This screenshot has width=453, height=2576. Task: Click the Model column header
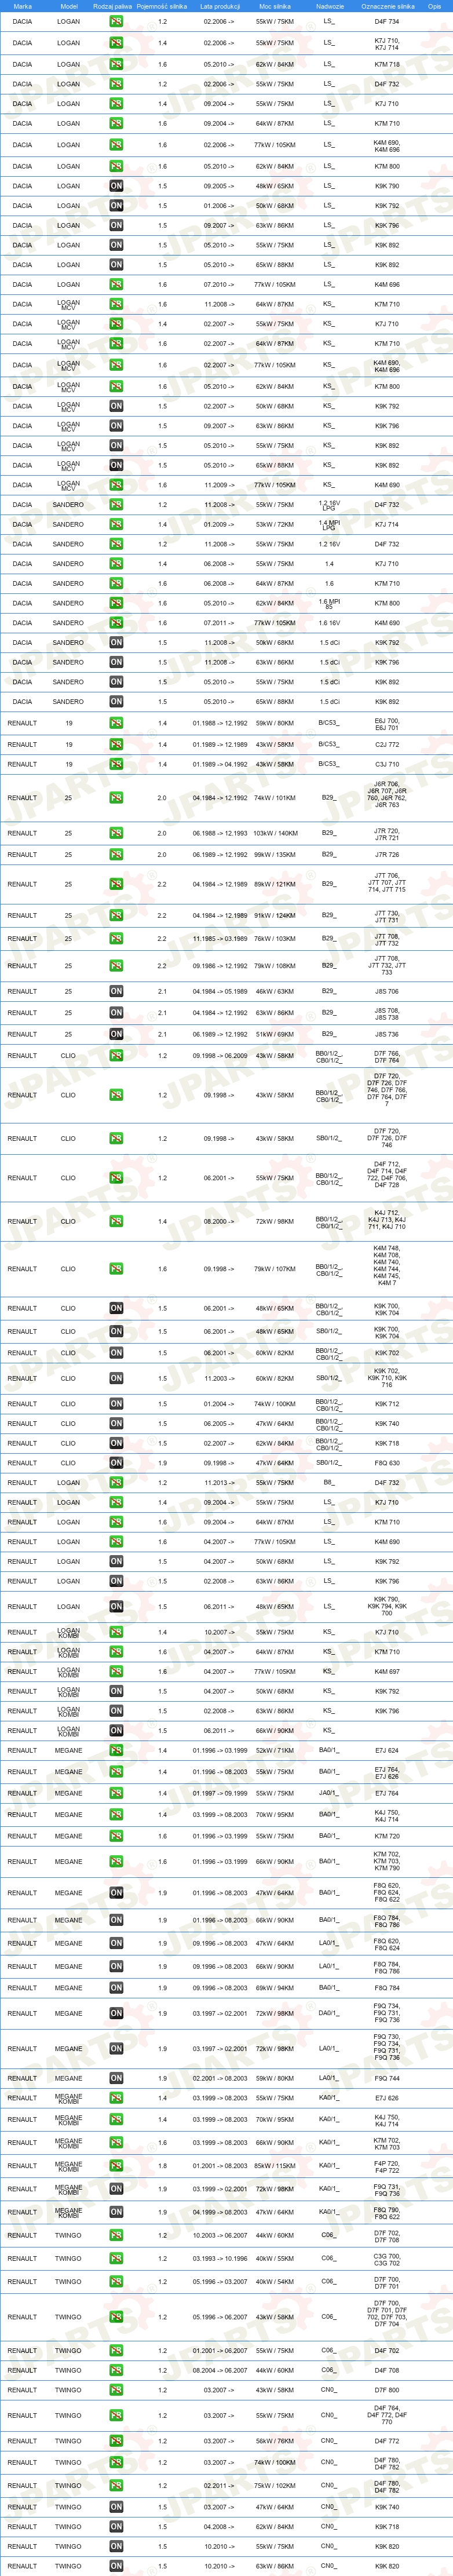[68, 6]
